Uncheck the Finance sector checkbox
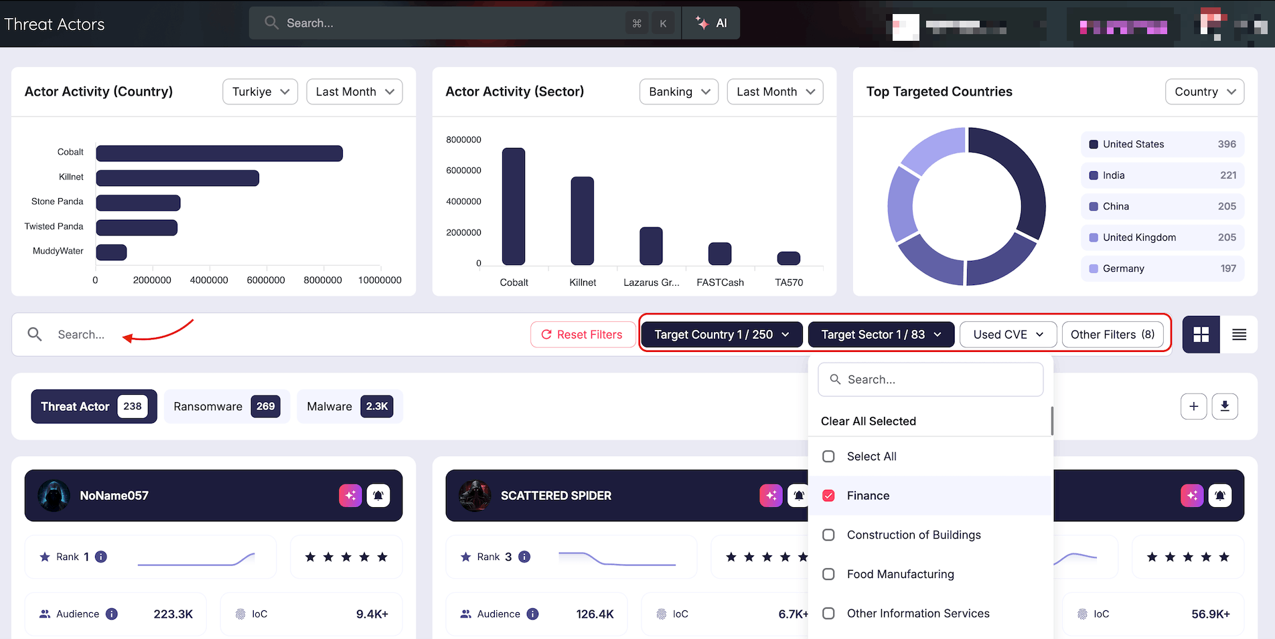 (x=828, y=496)
